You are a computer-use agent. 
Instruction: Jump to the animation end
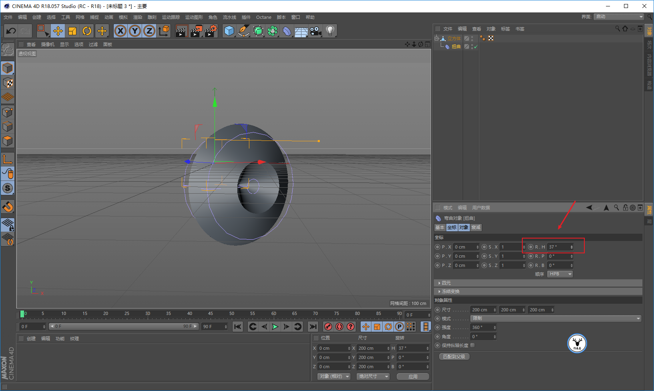(313, 327)
